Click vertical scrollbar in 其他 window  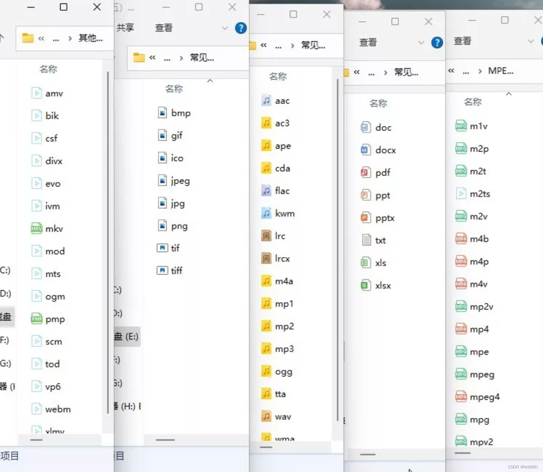point(108,242)
